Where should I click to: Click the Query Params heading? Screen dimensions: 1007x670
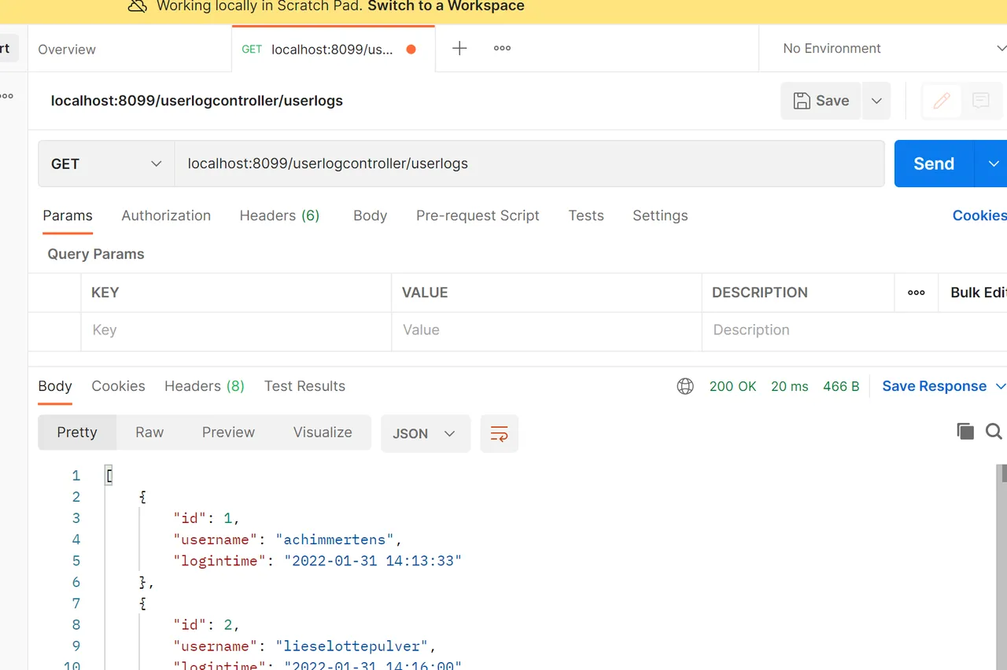click(x=96, y=254)
